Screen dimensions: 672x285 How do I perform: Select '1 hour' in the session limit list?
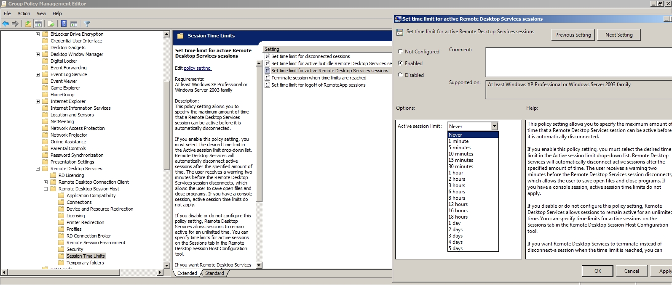473,173
